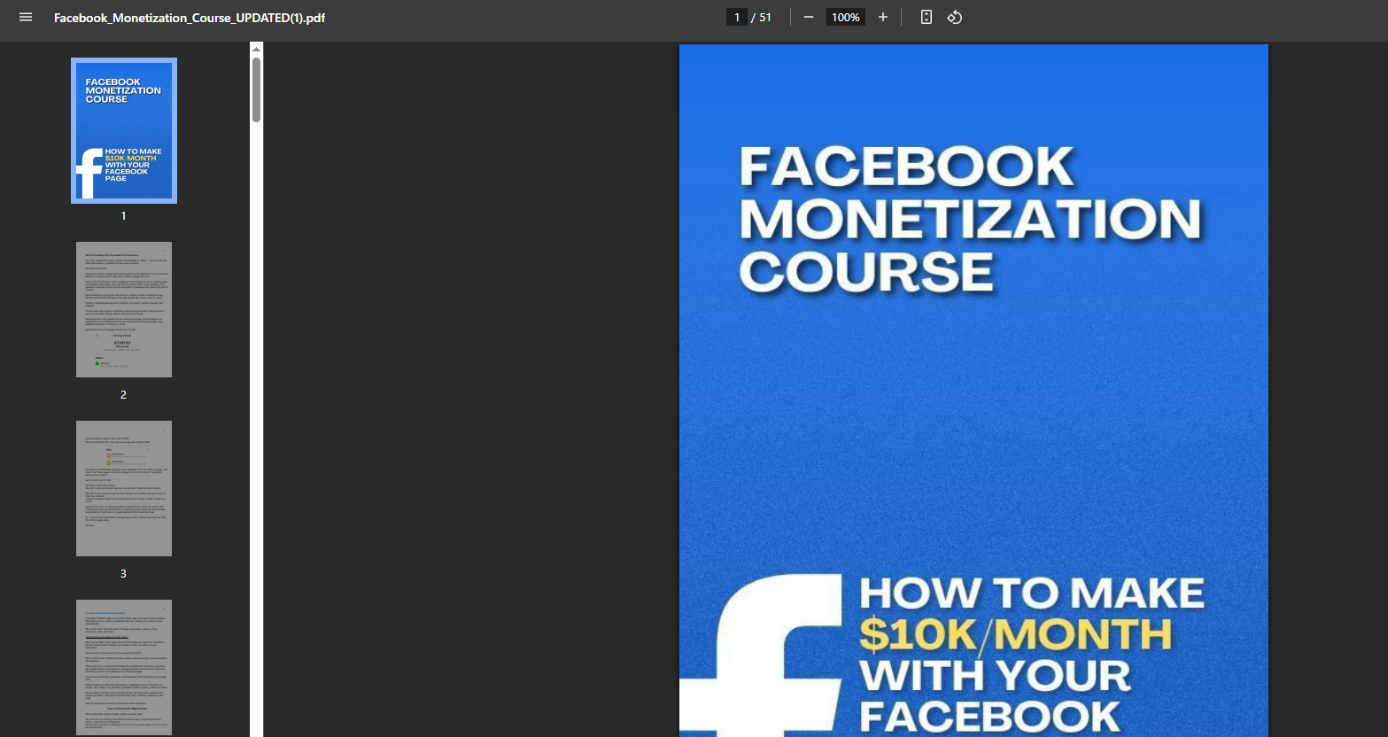
Task: Open page 3 via its thumbnail
Action: pos(123,488)
